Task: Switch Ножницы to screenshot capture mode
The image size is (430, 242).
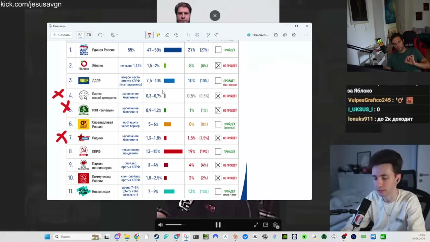Action: [80, 35]
